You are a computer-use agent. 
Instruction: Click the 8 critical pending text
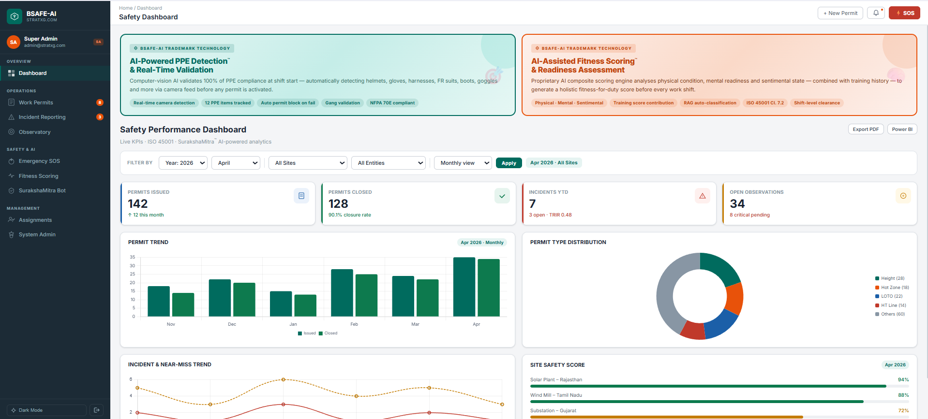[x=749, y=215]
